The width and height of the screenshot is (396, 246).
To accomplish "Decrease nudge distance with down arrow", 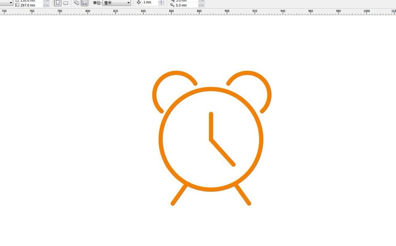I will pyautogui.click(x=161, y=4).
